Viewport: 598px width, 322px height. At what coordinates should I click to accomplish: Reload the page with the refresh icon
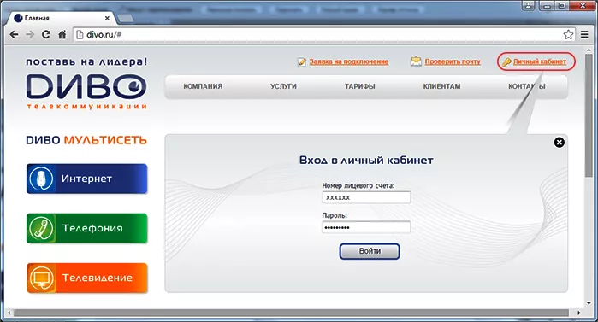(46, 35)
